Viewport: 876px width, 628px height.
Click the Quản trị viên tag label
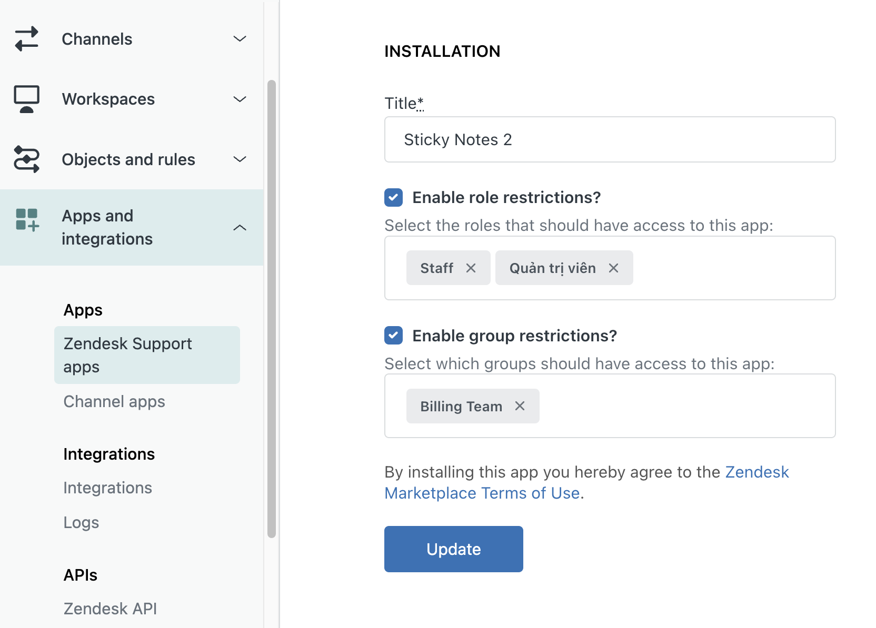pyautogui.click(x=553, y=268)
